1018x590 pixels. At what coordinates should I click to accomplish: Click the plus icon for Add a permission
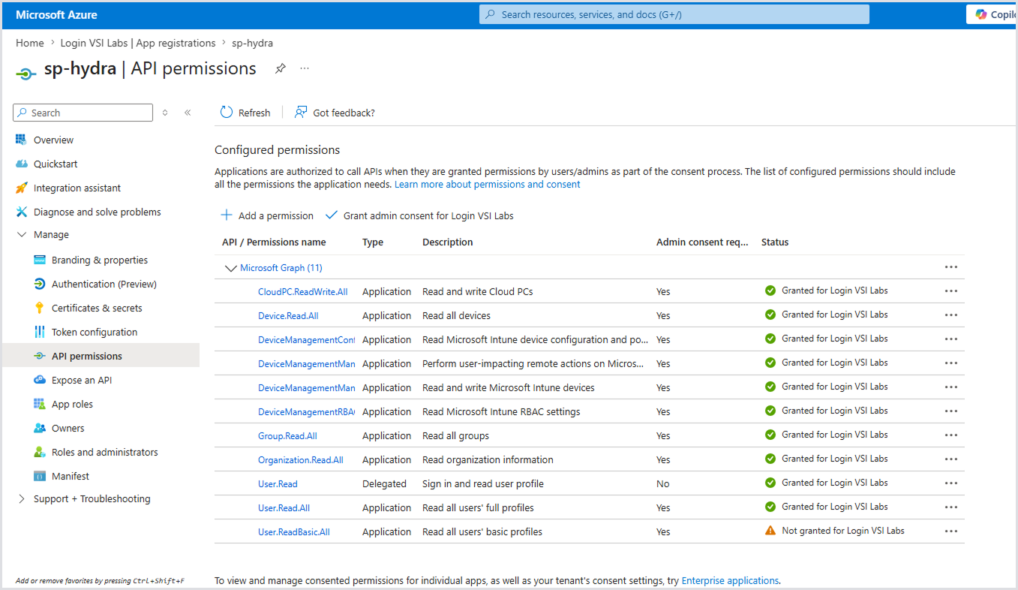pyautogui.click(x=226, y=215)
